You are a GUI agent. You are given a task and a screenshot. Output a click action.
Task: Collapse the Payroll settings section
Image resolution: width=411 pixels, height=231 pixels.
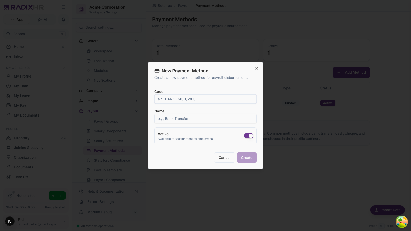(x=136, y=111)
